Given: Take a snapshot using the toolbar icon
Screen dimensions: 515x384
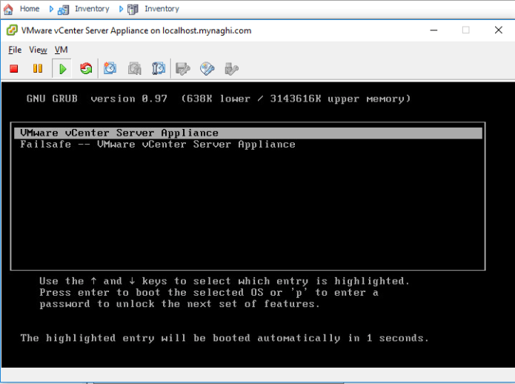Looking at the screenshot, I should (x=110, y=69).
